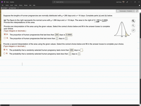
Task: Select radio A: pregnancies last less than
Action: point(5,34)
